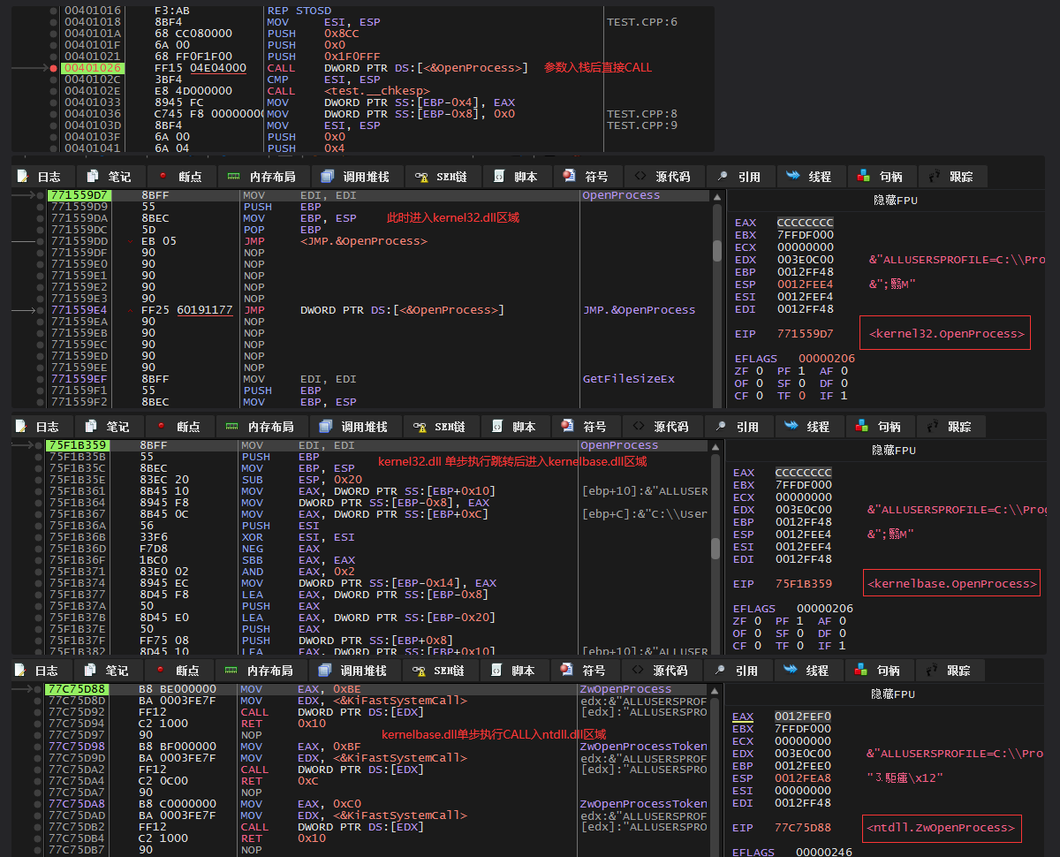Open 笔记 notes icon in kernelbase.OpenProcess panel

(90, 426)
